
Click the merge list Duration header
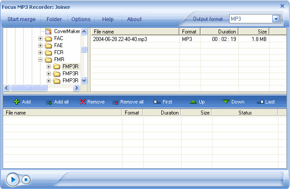tap(162, 113)
